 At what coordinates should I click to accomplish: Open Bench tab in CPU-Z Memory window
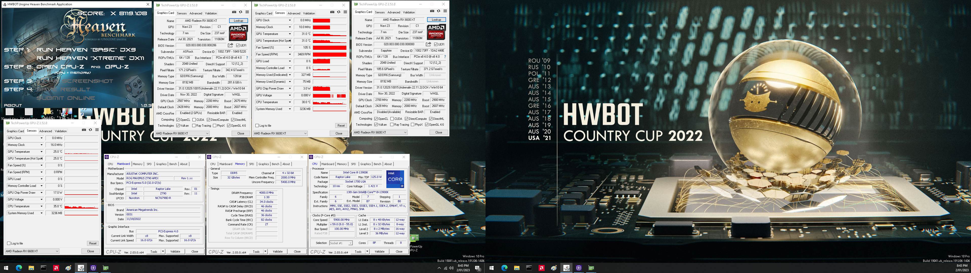point(276,164)
